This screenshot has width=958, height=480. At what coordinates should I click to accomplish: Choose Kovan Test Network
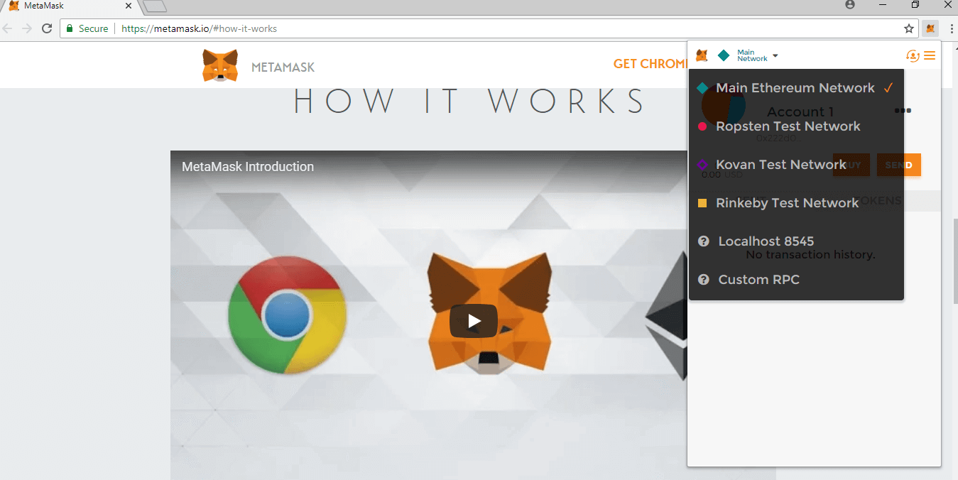coord(796,165)
